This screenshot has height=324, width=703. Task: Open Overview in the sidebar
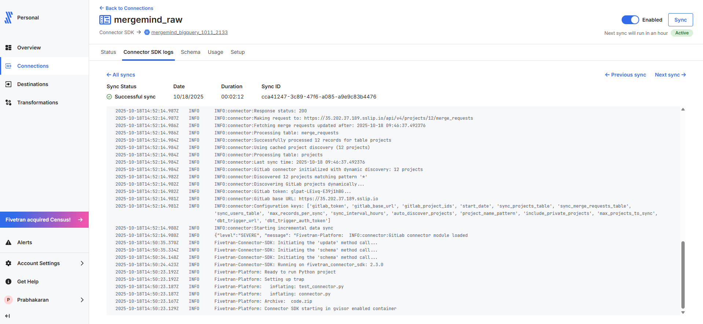(44, 48)
